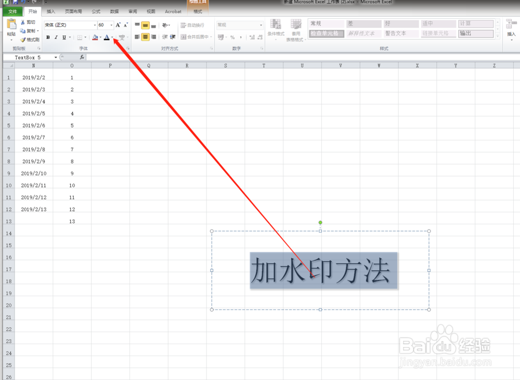The width and height of the screenshot is (520, 380).
Task: Apply italic formatting
Action: pos(56,37)
